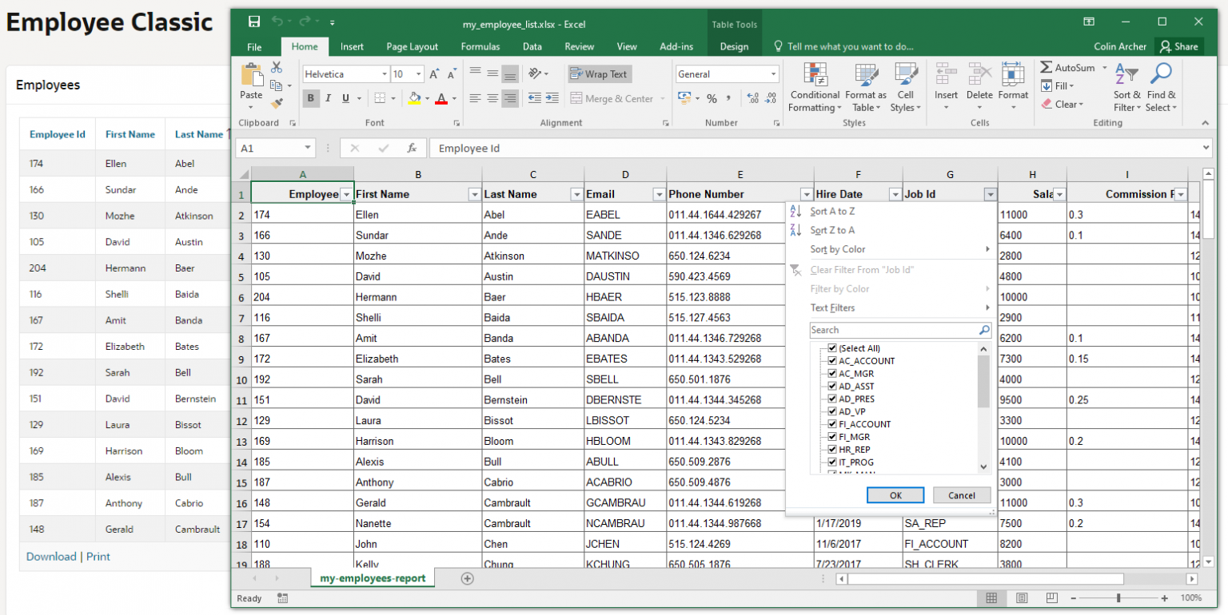Uncheck the AD_ASST filter checkbox

pyautogui.click(x=832, y=387)
